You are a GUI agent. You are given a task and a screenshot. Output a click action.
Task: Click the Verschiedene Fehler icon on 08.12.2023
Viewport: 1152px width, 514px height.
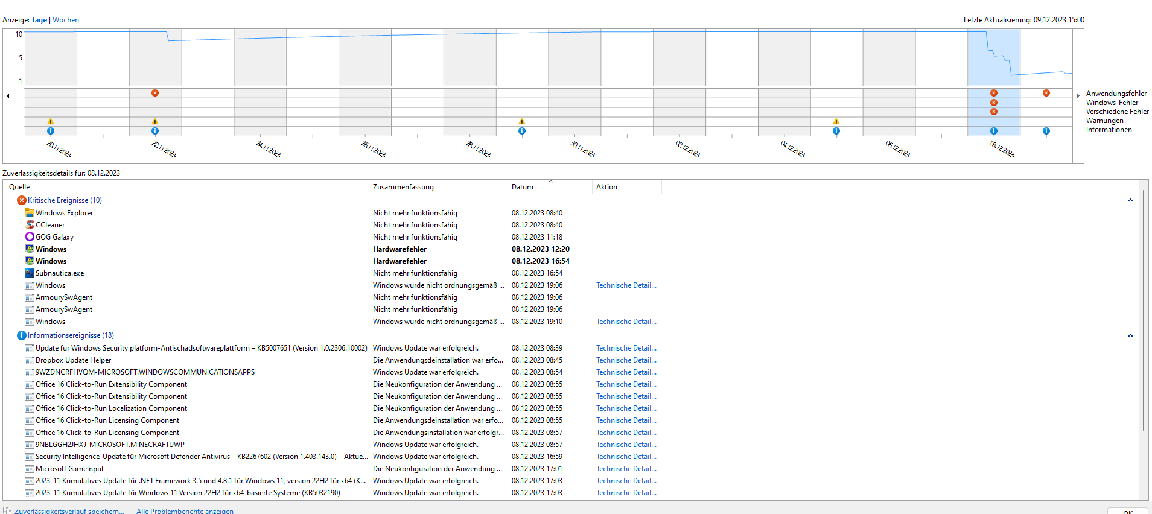click(994, 112)
